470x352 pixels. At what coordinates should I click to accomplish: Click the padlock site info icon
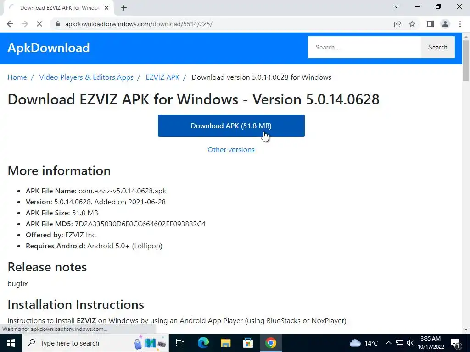click(x=58, y=24)
